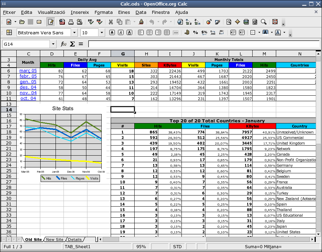Open the Navigator star icon

237,22
